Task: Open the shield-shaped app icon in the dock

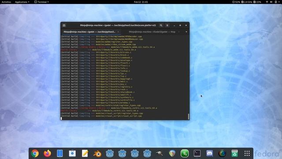Action: click(172, 153)
